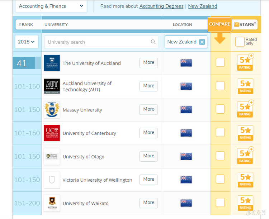Click The University of Auckland name

(x=91, y=63)
